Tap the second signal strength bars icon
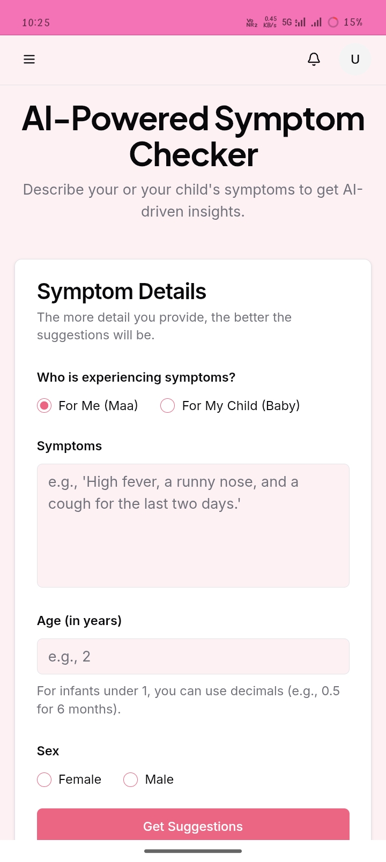The height and width of the screenshot is (862, 386). pos(316,22)
